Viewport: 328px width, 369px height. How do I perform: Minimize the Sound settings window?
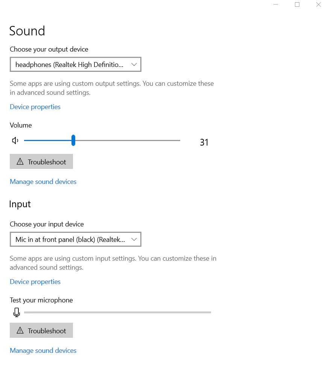[x=276, y=5]
